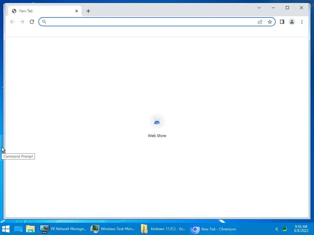The image size is (314, 235).
Task: Open the profile avatar menu
Action: [292, 22]
